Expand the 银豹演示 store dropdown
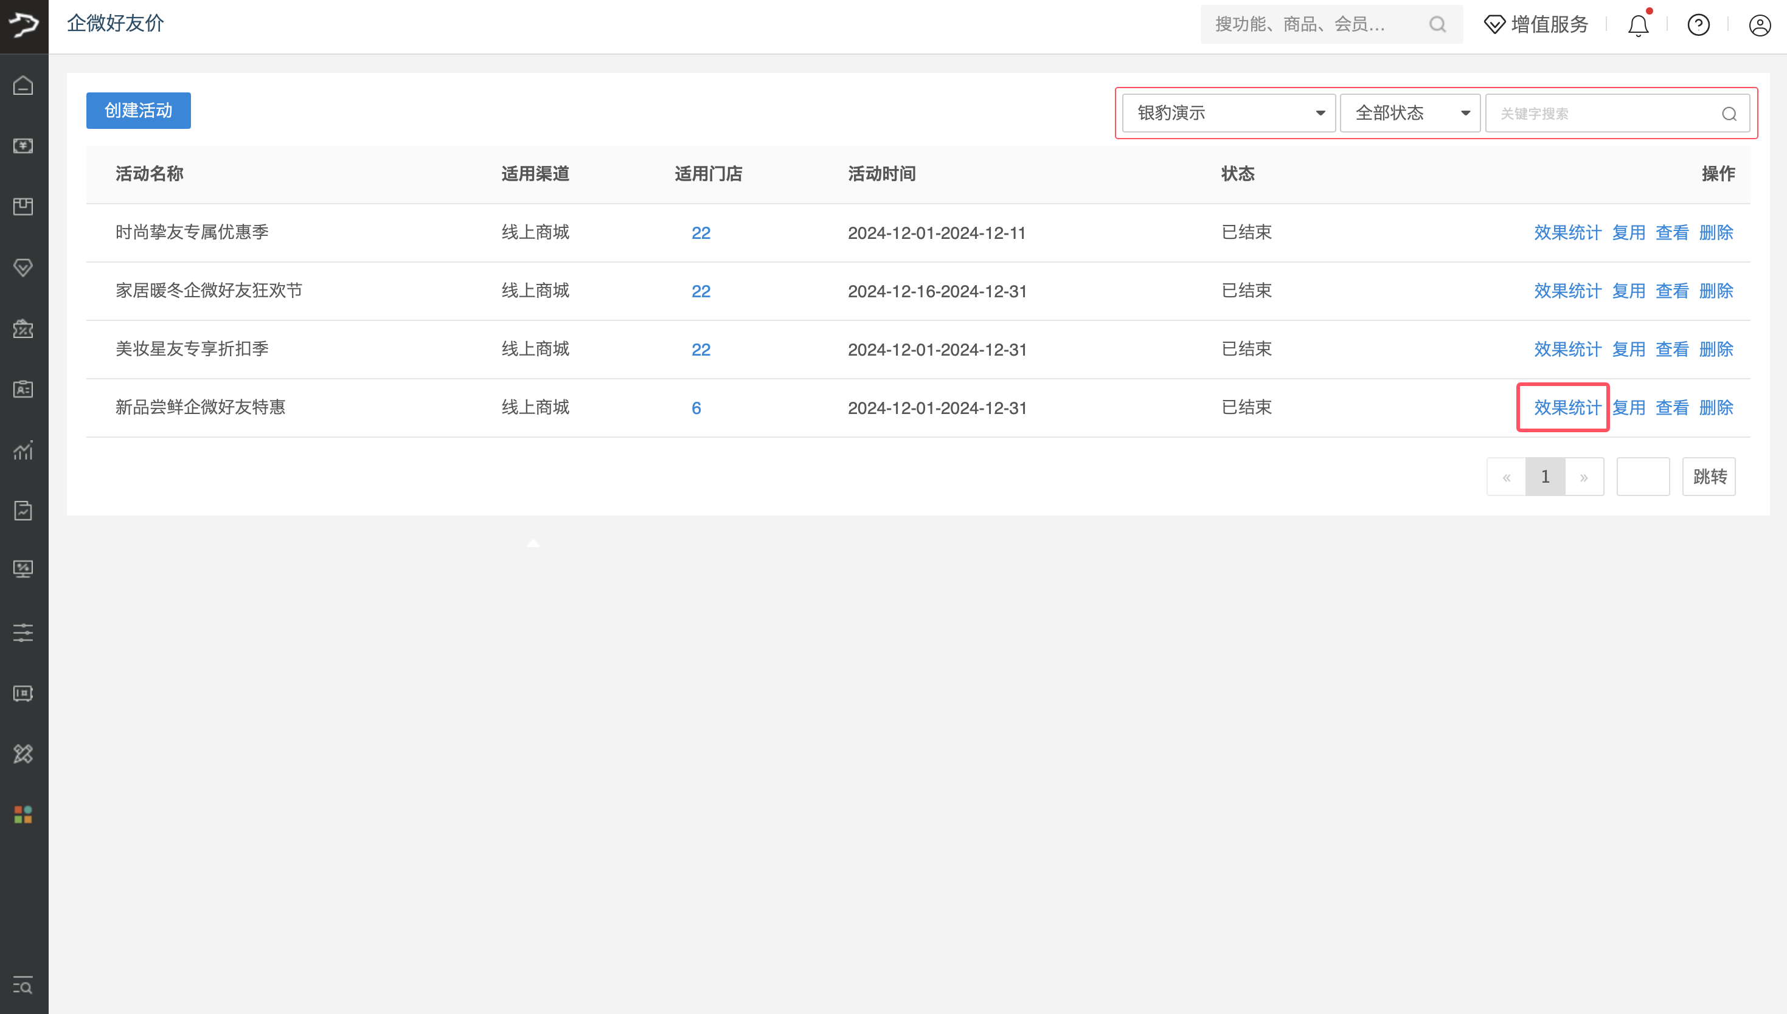1787x1014 pixels. coord(1228,113)
